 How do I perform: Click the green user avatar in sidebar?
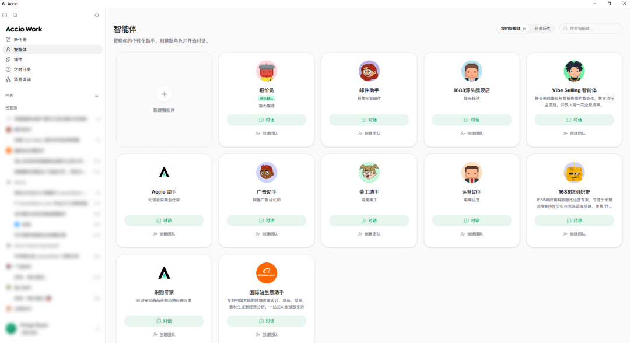11,328
